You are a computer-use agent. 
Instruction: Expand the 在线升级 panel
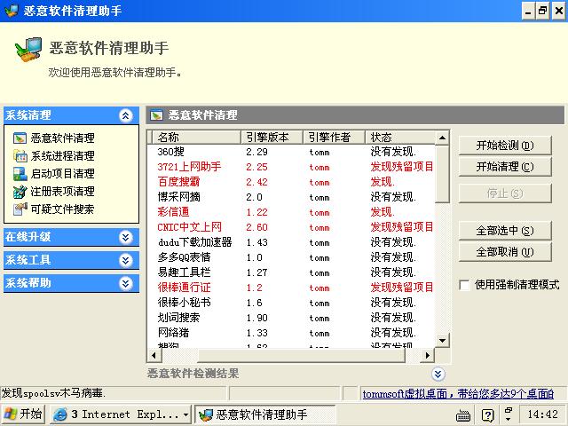pyautogui.click(x=125, y=237)
